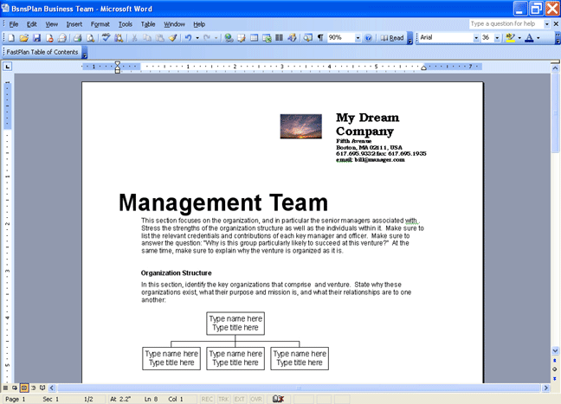Click the FastPlan Table of Contents button
Viewport: 561px width, 404px height.
(x=42, y=52)
